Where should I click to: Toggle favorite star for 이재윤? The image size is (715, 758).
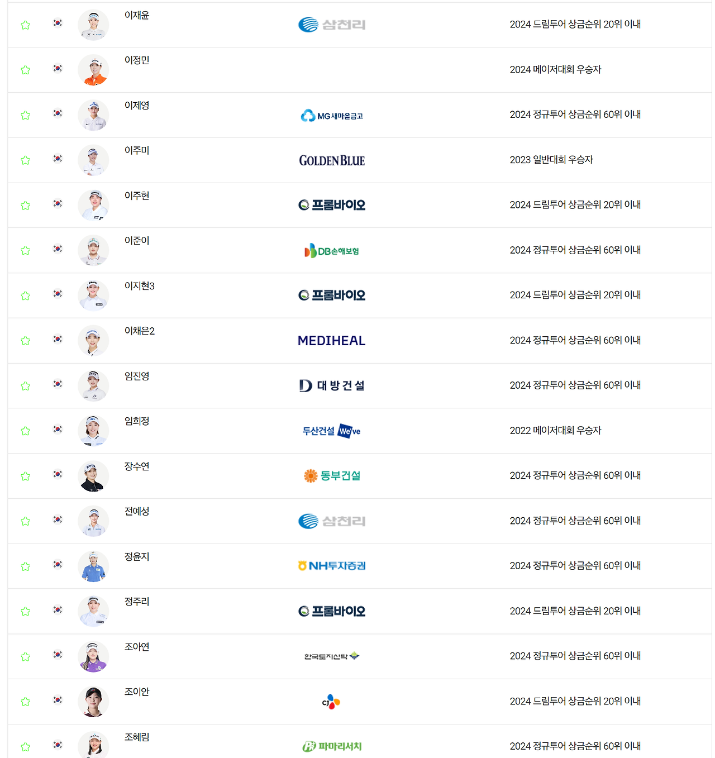[25, 25]
